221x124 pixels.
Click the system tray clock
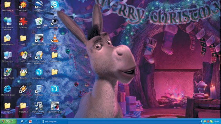click(x=216, y=122)
